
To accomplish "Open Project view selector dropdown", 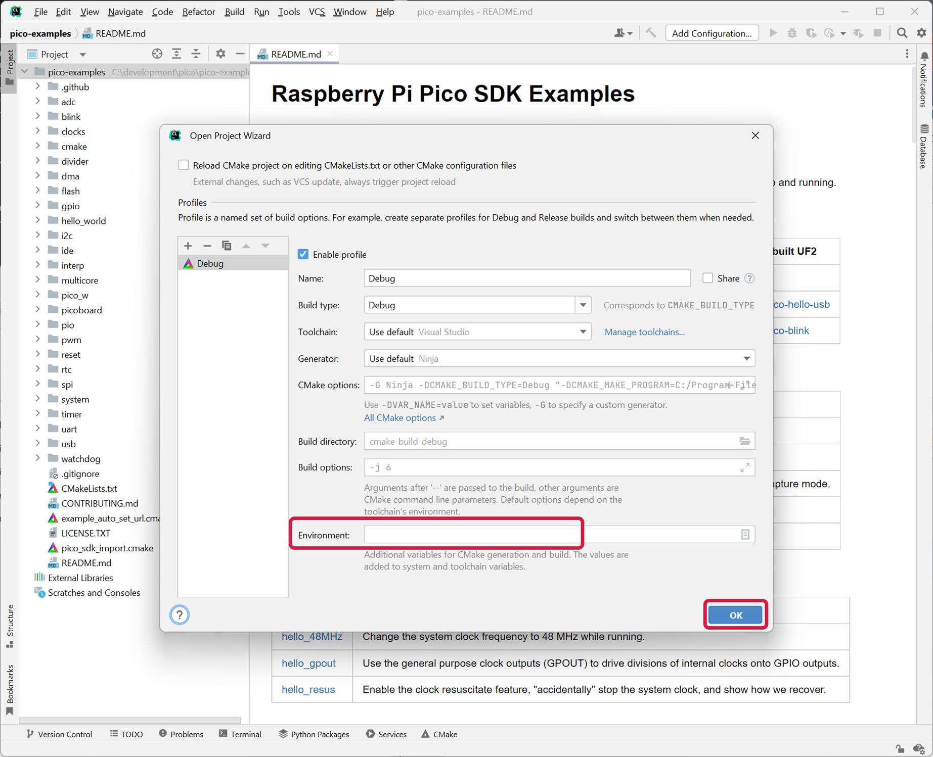I will [82, 55].
